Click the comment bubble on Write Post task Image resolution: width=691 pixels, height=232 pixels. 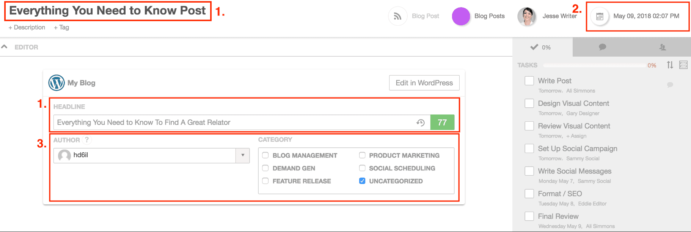[x=670, y=85]
